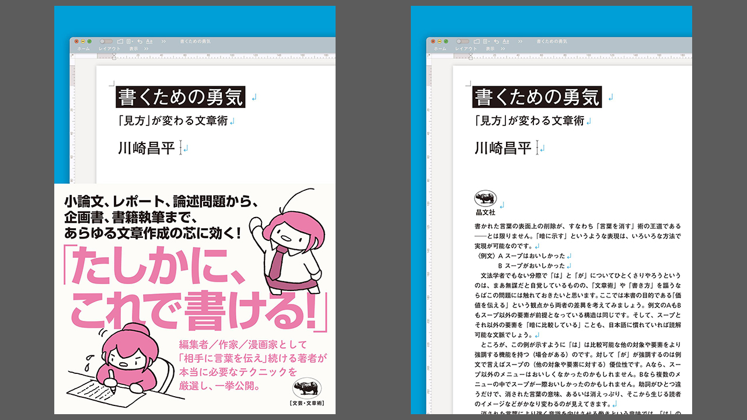The width and height of the screenshot is (747, 420).
Task: Click the ruler indent marker on the body-text cover
Action: tap(470, 57)
